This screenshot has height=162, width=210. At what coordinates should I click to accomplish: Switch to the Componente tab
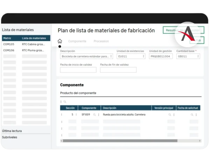(x=77, y=41)
